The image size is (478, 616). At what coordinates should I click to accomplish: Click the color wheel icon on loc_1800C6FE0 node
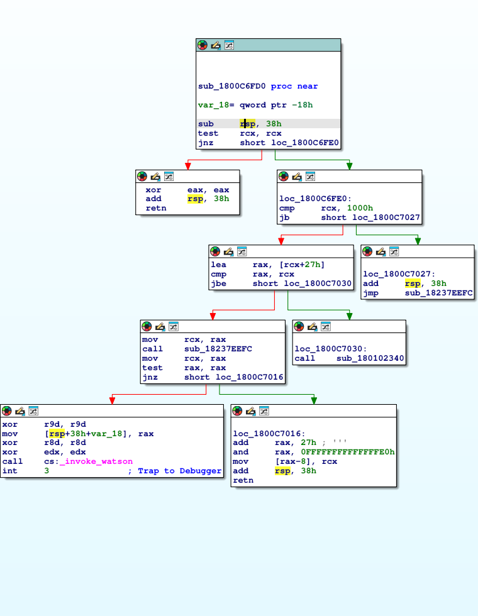pyautogui.click(x=283, y=177)
